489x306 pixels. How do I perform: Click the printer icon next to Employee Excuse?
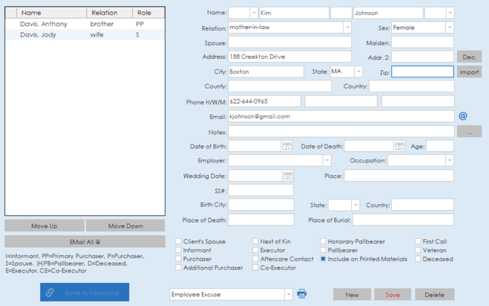(x=302, y=294)
